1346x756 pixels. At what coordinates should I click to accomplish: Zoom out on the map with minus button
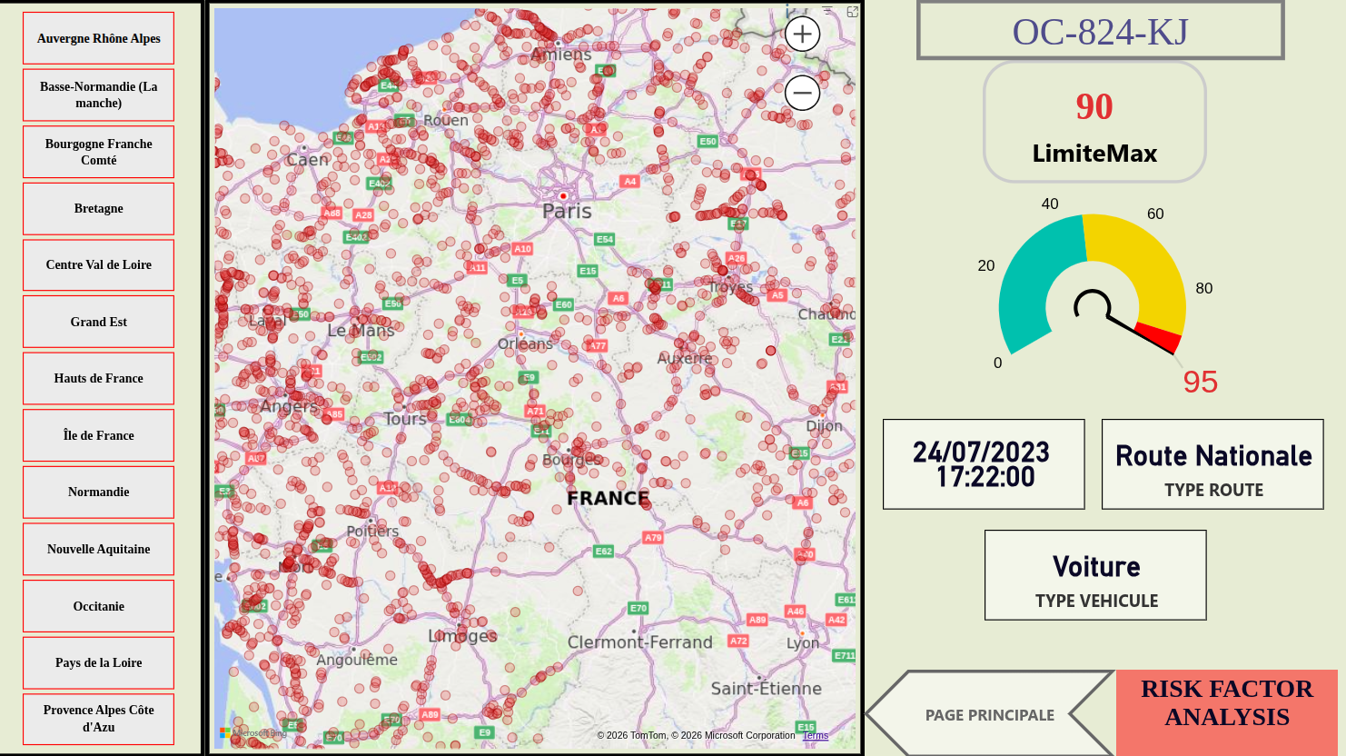point(802,93)
